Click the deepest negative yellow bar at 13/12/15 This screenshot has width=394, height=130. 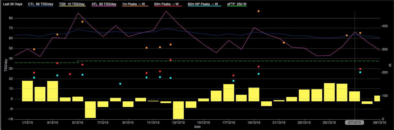click(x=178, y=110)
